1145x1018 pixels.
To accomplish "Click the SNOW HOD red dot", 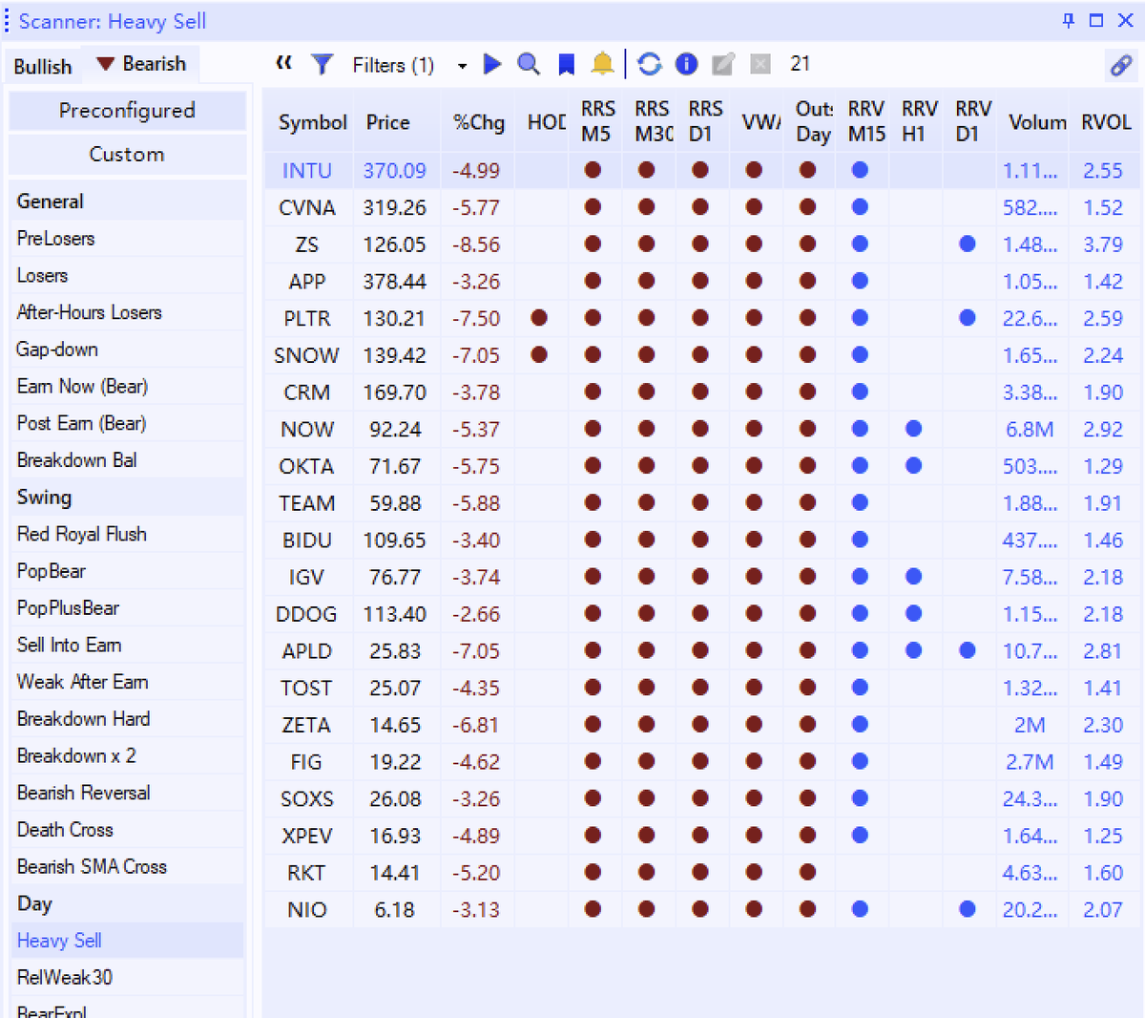I will tap(539, 354).
